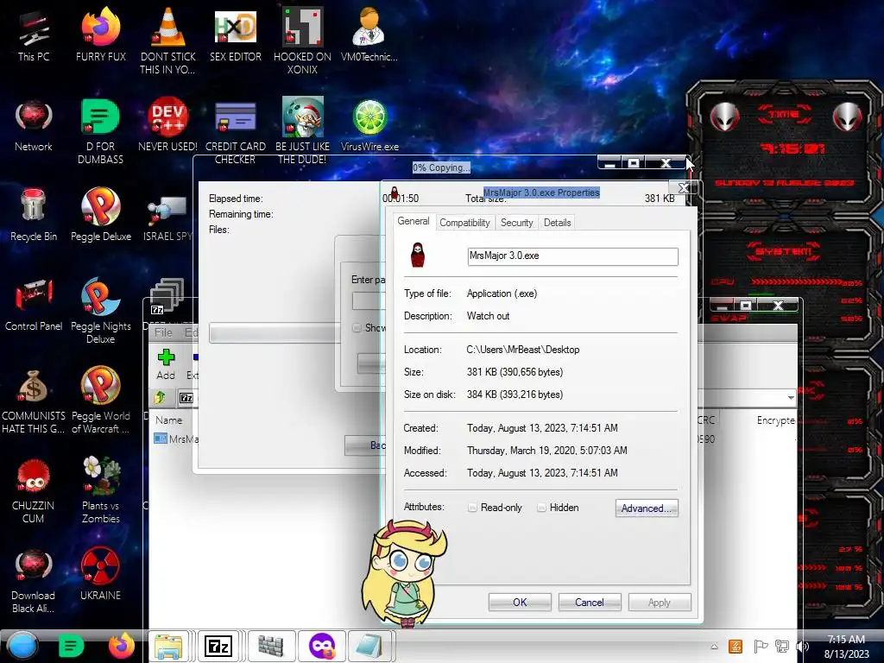Click the green Add button in 7-Zip
The width and height of the screenshot is (884, 663).
pyautogui.click(x=166, y=365)
